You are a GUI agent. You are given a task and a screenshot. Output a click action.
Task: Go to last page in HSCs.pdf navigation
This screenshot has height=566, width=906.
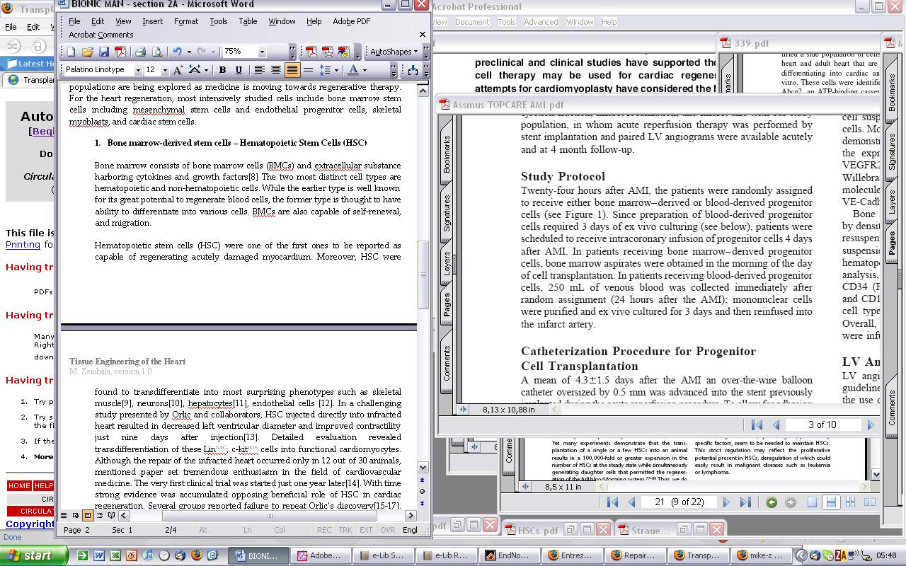click(x=745, y=502)
